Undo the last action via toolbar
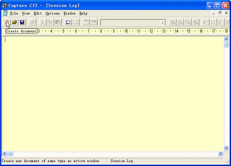Viewport: 231px width, 166px height. pyautogui.click(x=68, y=22)
